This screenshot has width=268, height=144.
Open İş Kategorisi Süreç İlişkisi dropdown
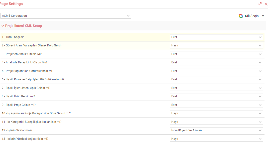tap(216, 122)
